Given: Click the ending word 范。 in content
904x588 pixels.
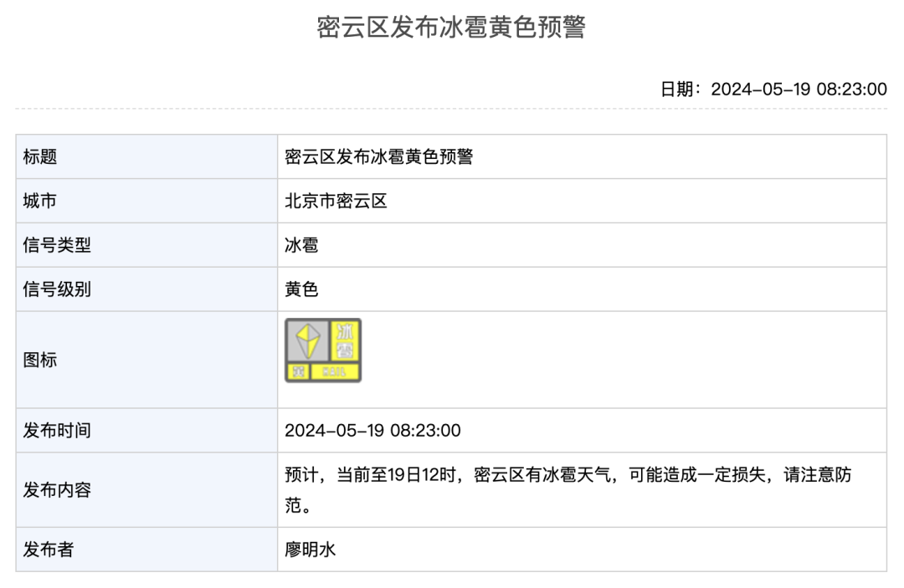Looking at the screenshot, I should (x=298, y=506).
